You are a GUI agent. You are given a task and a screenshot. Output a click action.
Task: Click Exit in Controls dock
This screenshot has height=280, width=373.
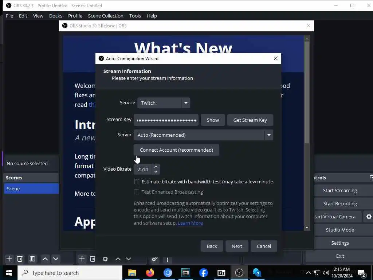[x=340, y=256]
